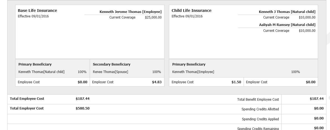Select Renee Thomas[Spouse] beneficiary entry

(110, 72)
